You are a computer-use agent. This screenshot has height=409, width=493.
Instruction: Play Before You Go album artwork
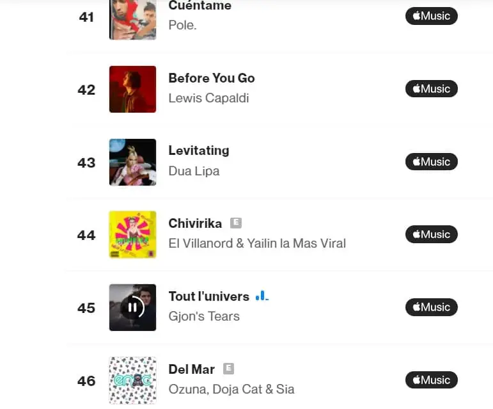(132, 89)
